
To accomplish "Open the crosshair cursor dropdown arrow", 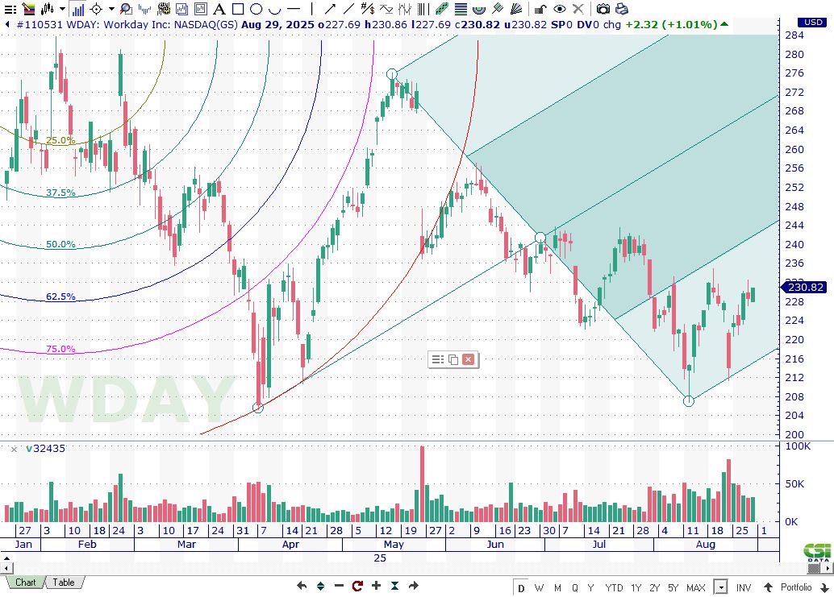I will [110, 9].
